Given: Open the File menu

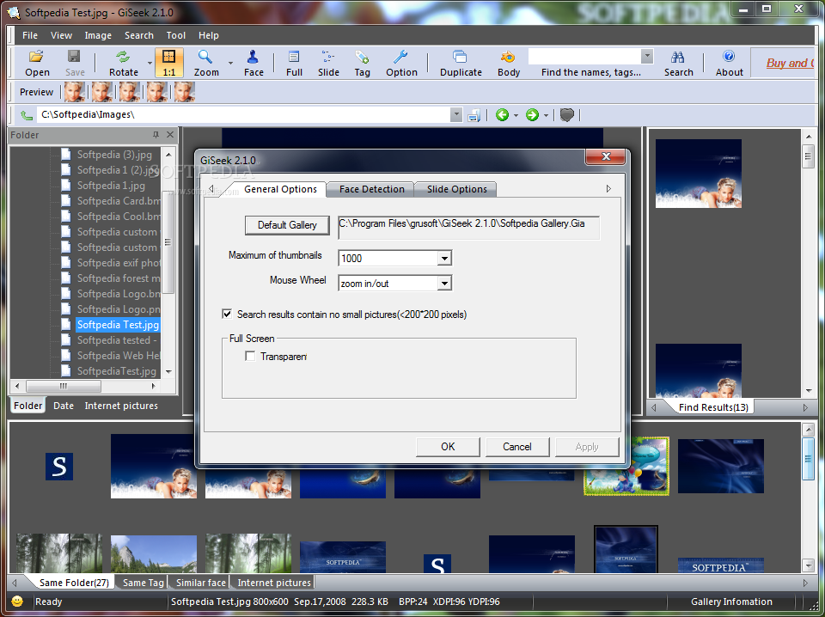Looking at the screenshot, I should click(x=30, y=35).
